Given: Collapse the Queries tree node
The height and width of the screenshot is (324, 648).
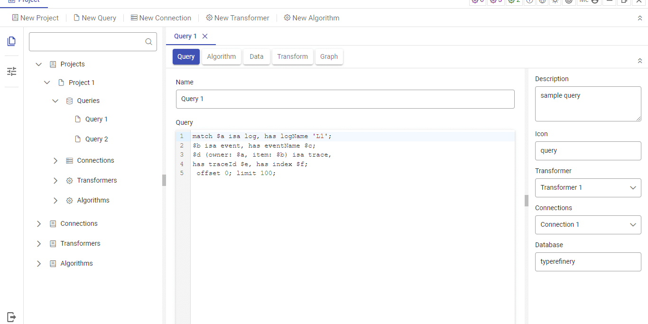Looking at the screenshot, I should 56,101.
